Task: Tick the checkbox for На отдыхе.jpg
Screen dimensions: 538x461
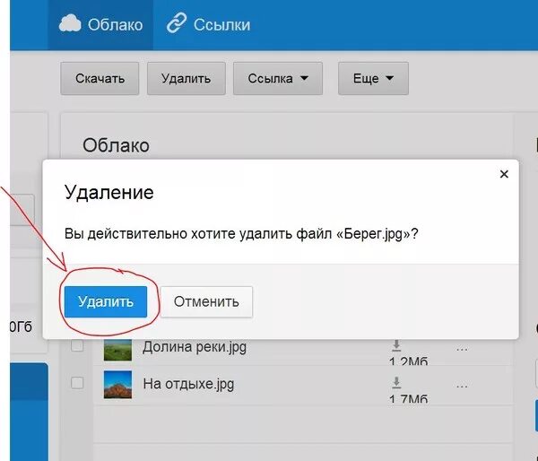Action: click(x=77, y=383)
